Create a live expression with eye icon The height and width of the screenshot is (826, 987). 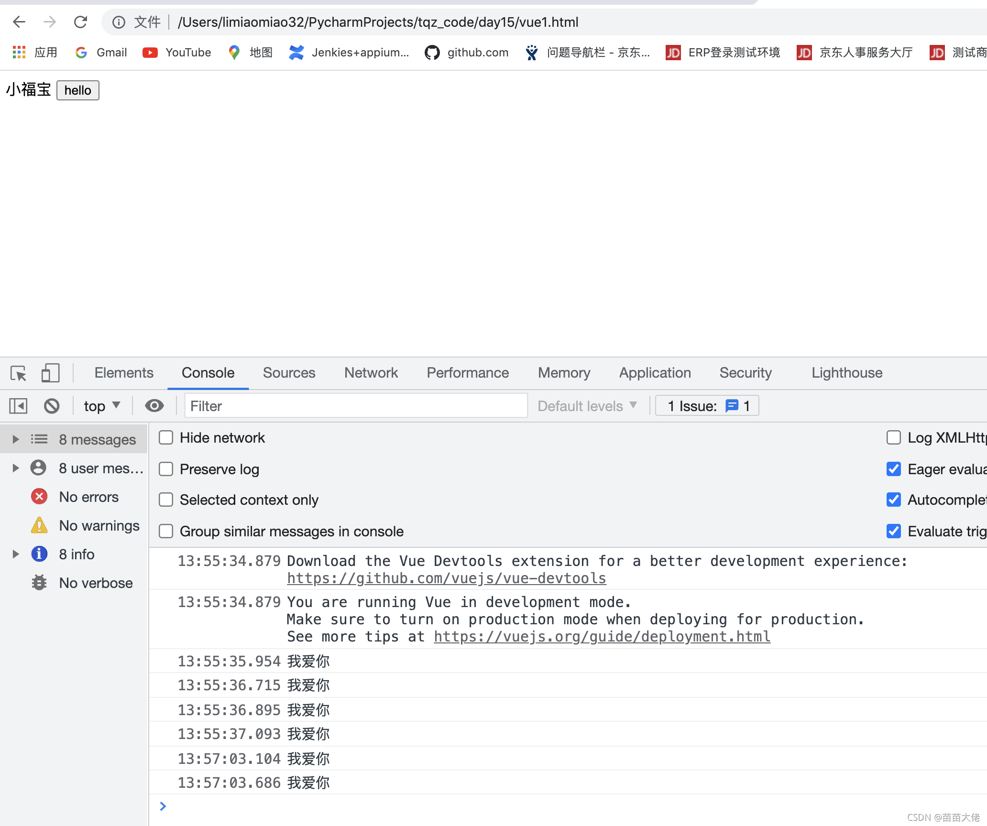tap(154, 406)
